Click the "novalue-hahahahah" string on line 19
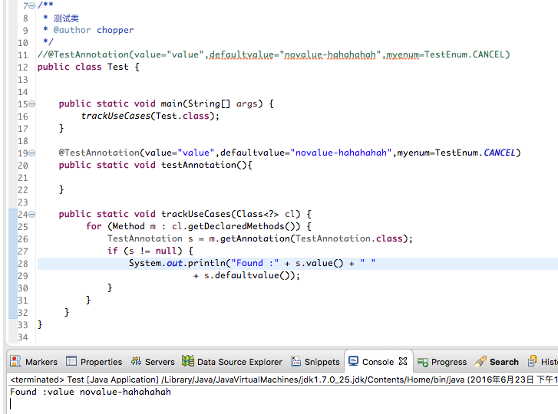 pos(341,153)
